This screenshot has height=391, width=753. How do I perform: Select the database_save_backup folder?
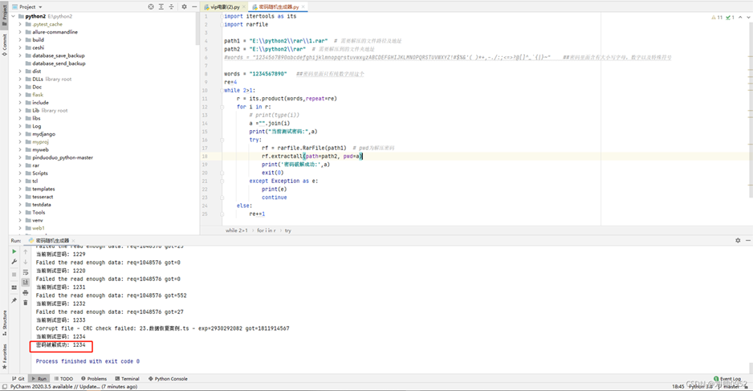59,55
